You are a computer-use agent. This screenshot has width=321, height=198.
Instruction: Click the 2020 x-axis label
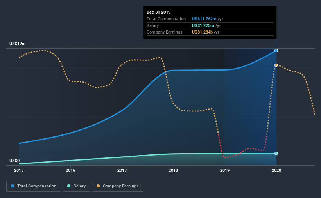276,170
